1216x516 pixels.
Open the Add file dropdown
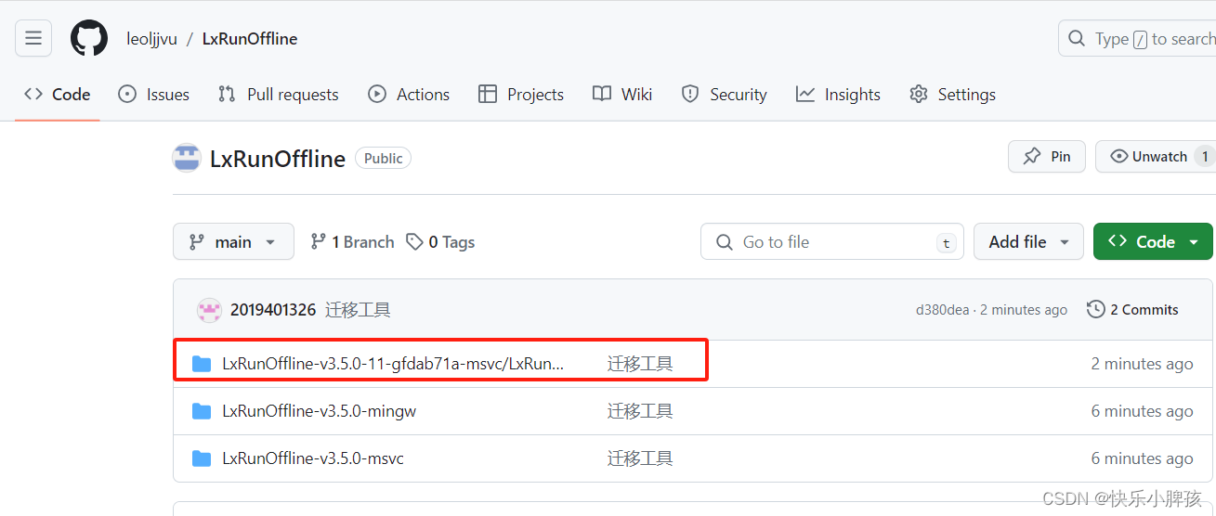pyautogui.click(x=1028, y=241)
